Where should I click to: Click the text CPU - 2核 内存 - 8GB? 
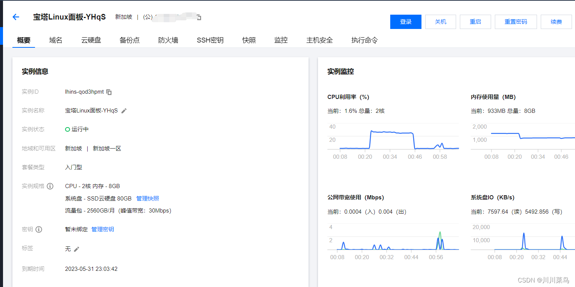click(x=93, y=186)
